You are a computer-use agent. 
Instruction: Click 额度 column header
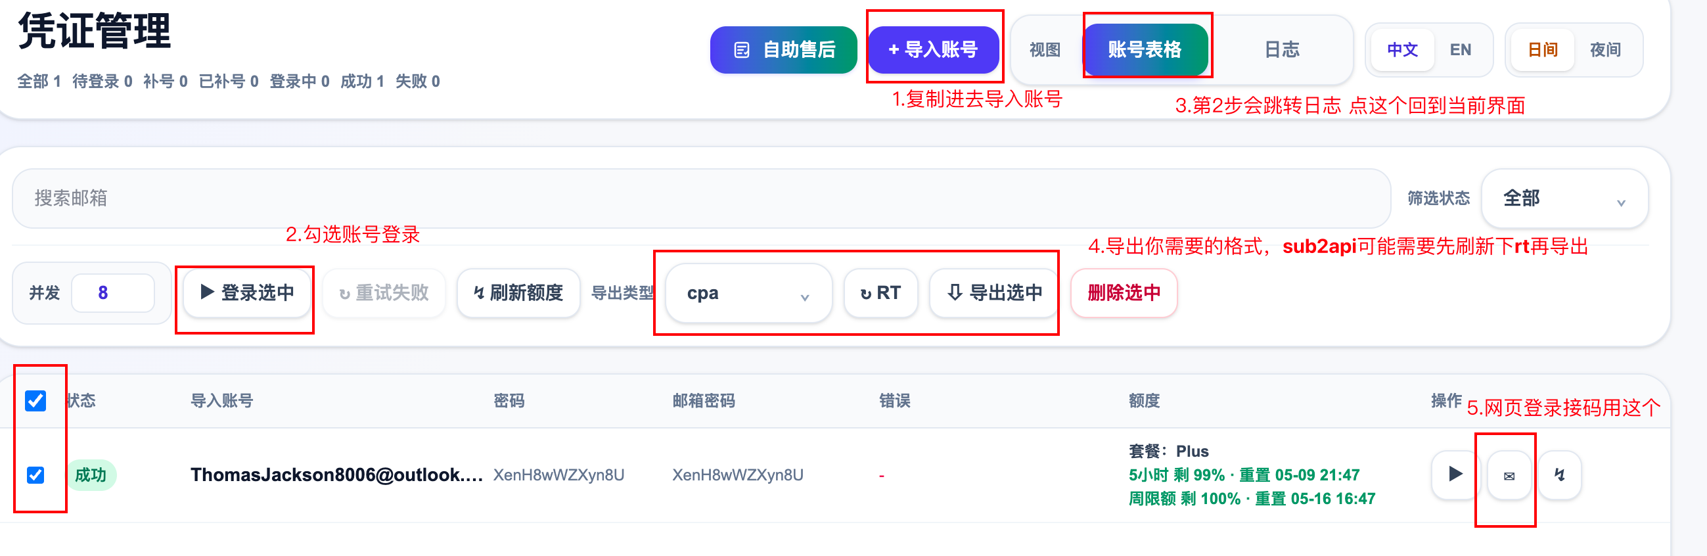click(1145, 401)
